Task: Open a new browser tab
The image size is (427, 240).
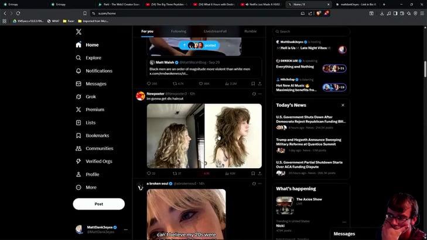Action: [384, 4]
